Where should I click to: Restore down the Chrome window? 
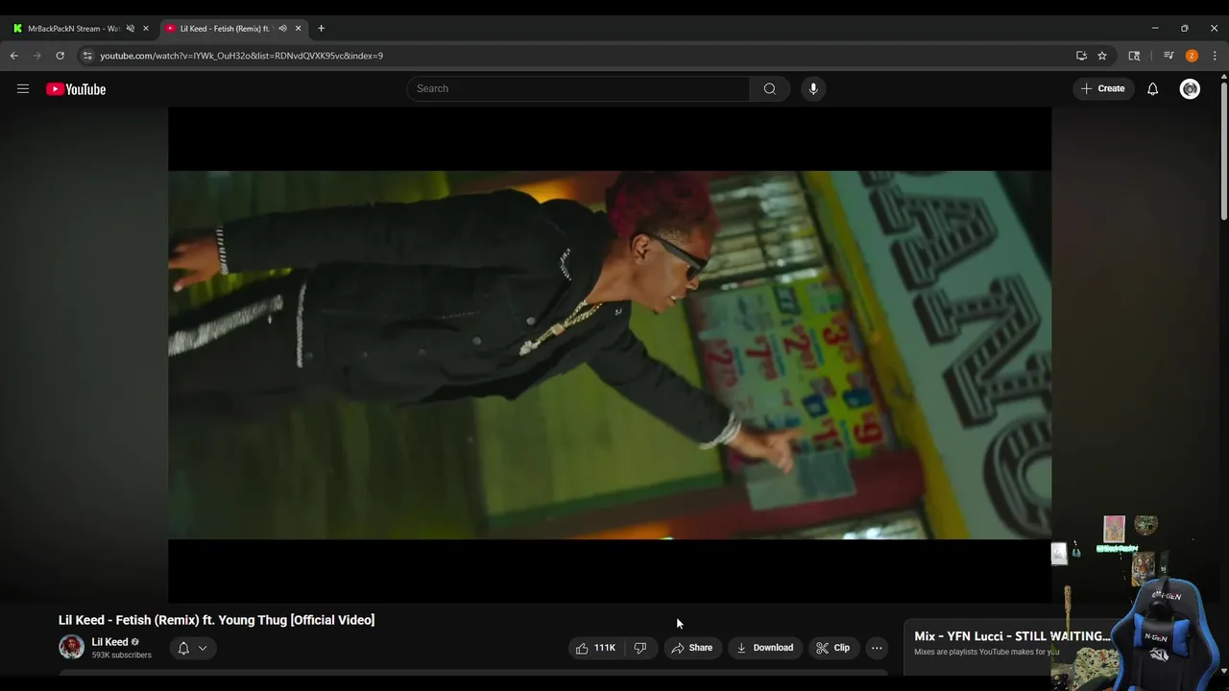(1185, 28)
